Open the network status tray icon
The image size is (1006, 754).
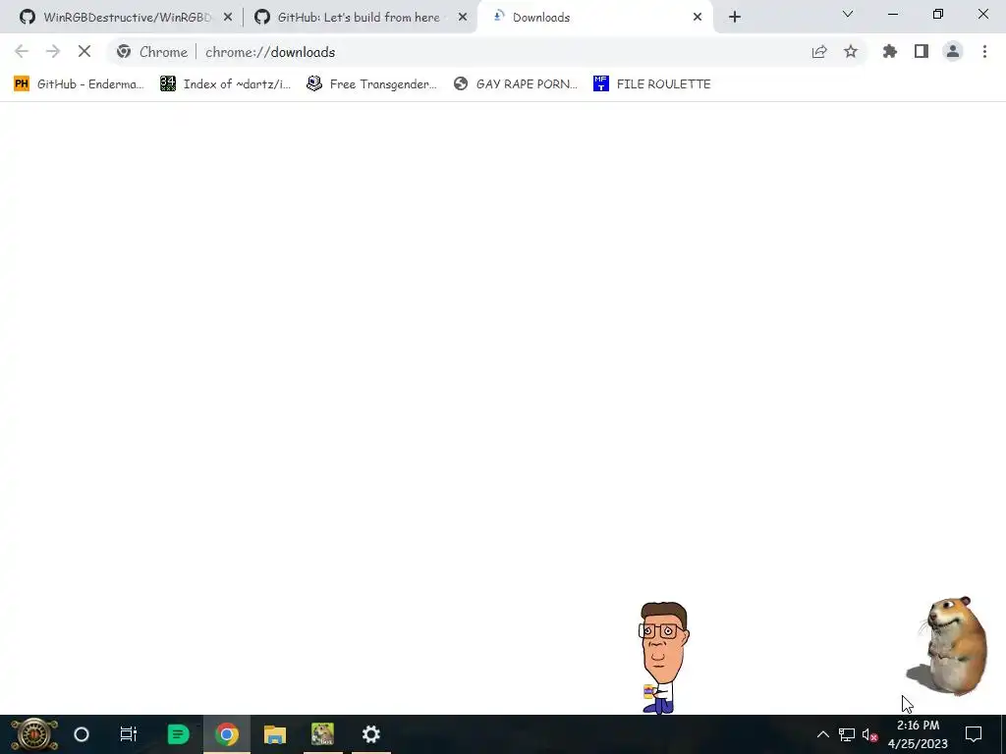click(x=846, y=734)
